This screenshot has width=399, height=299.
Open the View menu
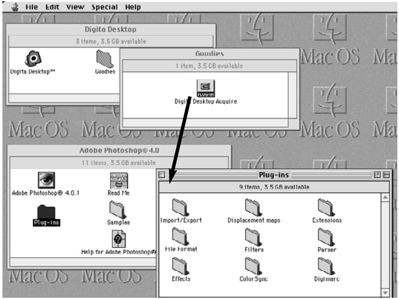[x=75, y=7]
